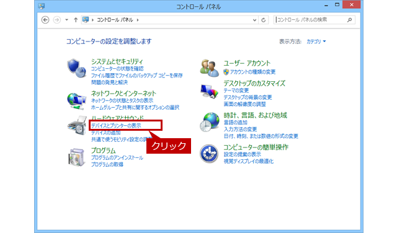Image resolution: width=397 pixels, height=233 pixels.
Task: Click the System and Security shield icon
Action: (76, 68)
